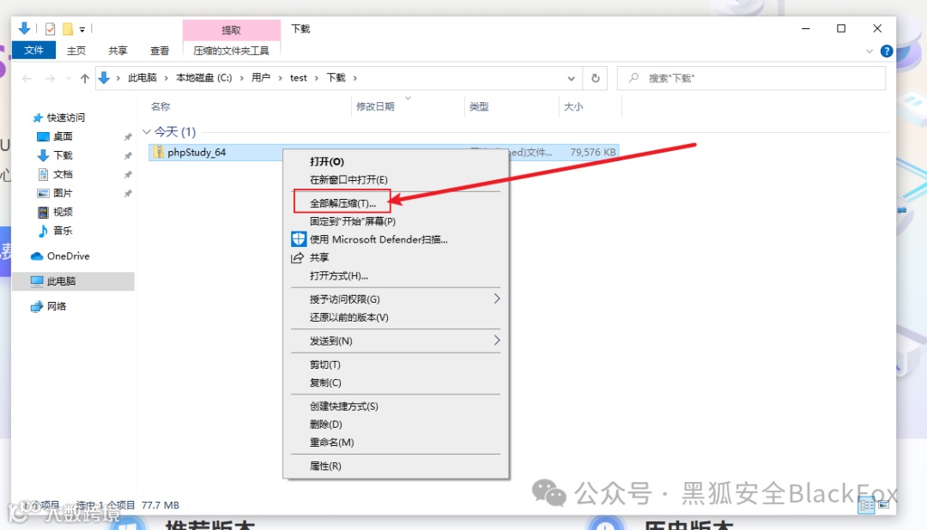Switch to the 查看 ribbon tab
Screen dimensions: 927x530
tap(159, 51)
